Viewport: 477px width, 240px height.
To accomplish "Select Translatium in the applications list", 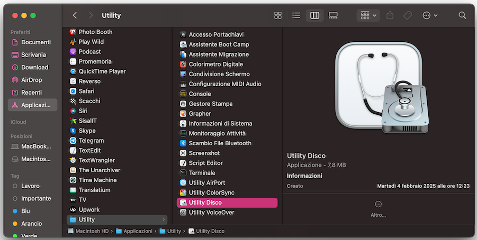I will [117, 190].
